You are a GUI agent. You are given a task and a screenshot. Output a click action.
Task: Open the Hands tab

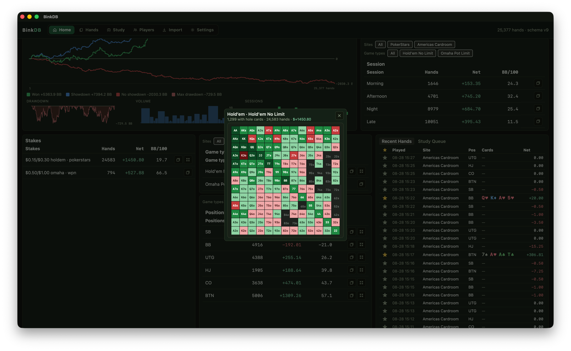pyautogui.click(x=89, y=30)
